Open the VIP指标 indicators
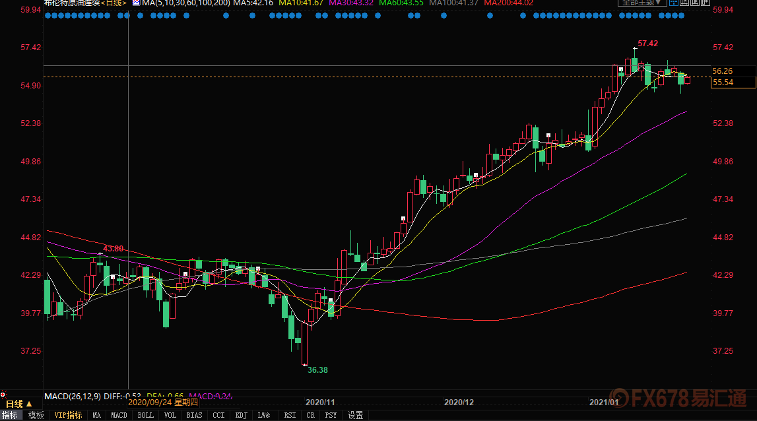The height and width of the screenshot is (421, 757). (68, 415)
